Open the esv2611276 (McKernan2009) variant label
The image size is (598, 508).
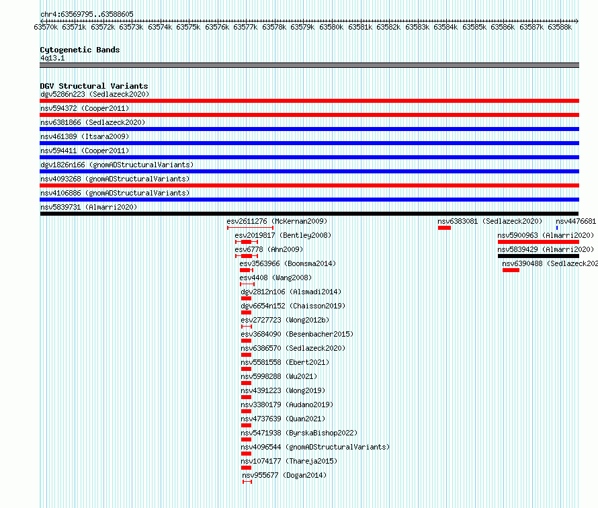point(277,221)
